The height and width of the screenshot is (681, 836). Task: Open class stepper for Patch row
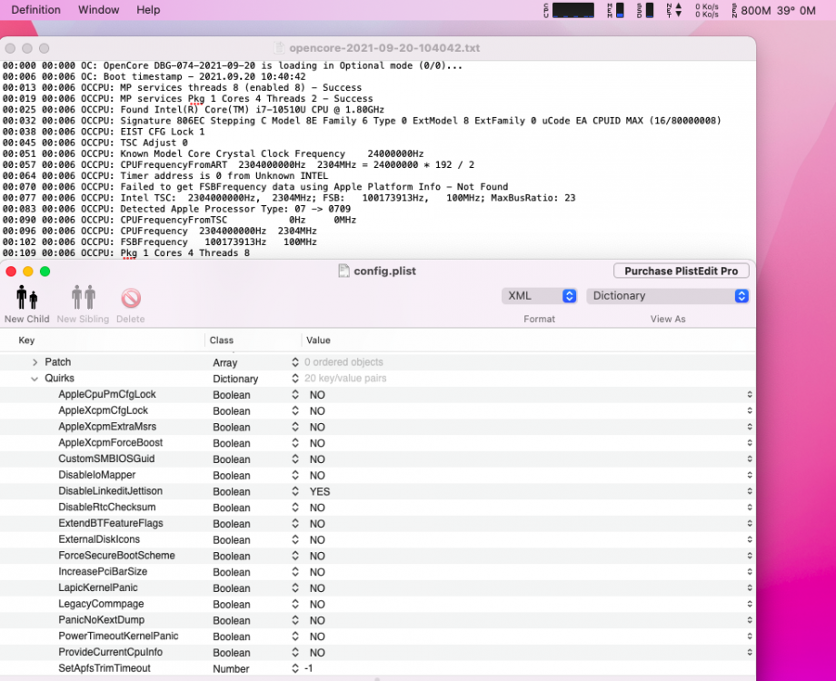point(294,362)
